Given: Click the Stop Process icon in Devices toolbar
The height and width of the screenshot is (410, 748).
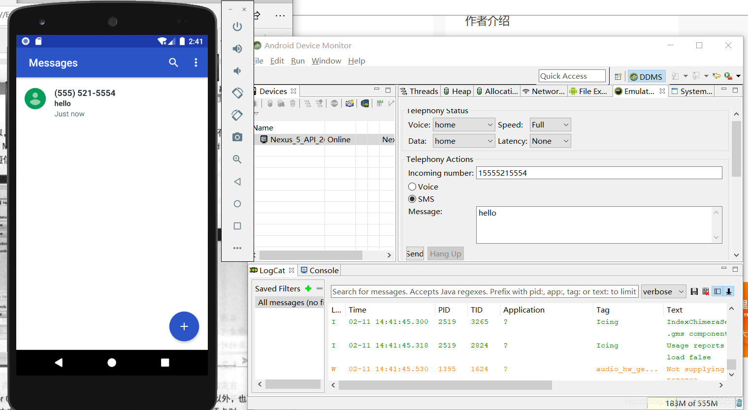Looking at the screenshot, I should coord(334,103).
